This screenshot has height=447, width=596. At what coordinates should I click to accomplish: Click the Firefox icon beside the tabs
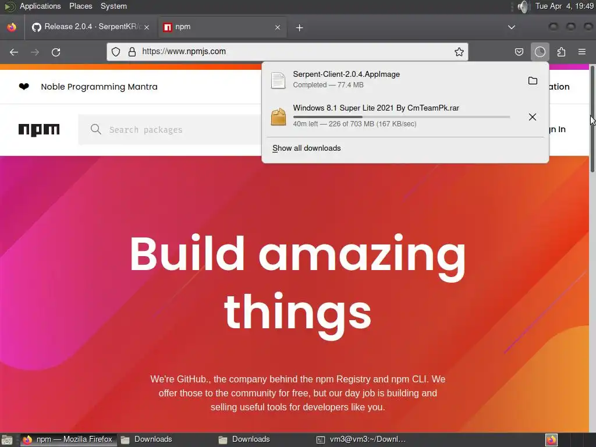12,27
